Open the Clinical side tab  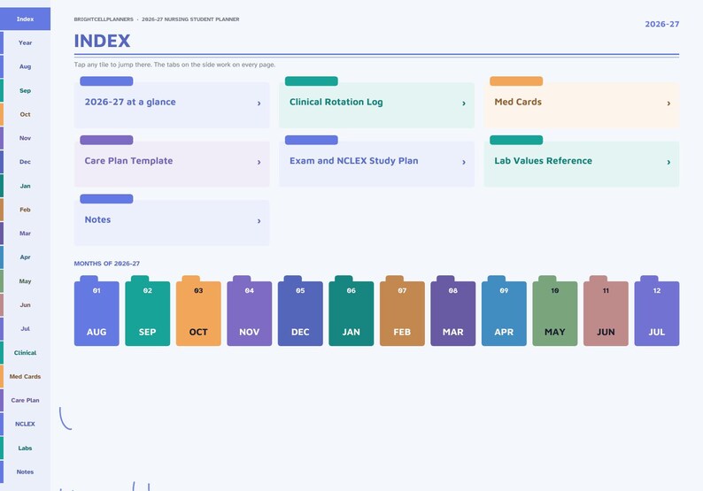(x=25, y=353)
